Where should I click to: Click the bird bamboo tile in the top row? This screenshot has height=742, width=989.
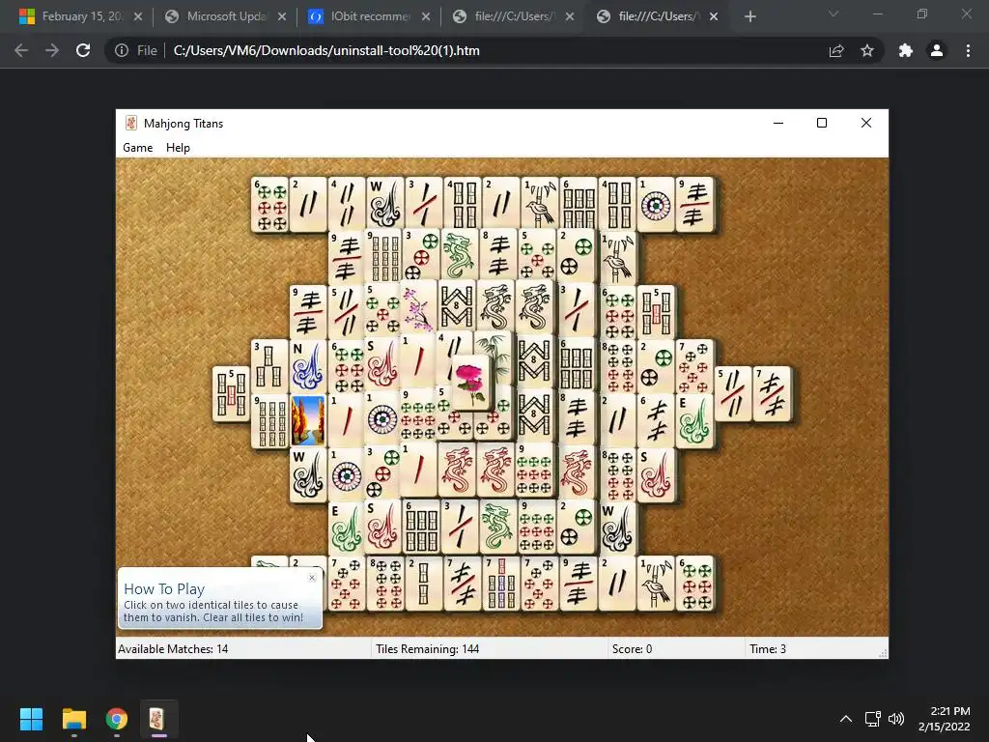(539, 204)
